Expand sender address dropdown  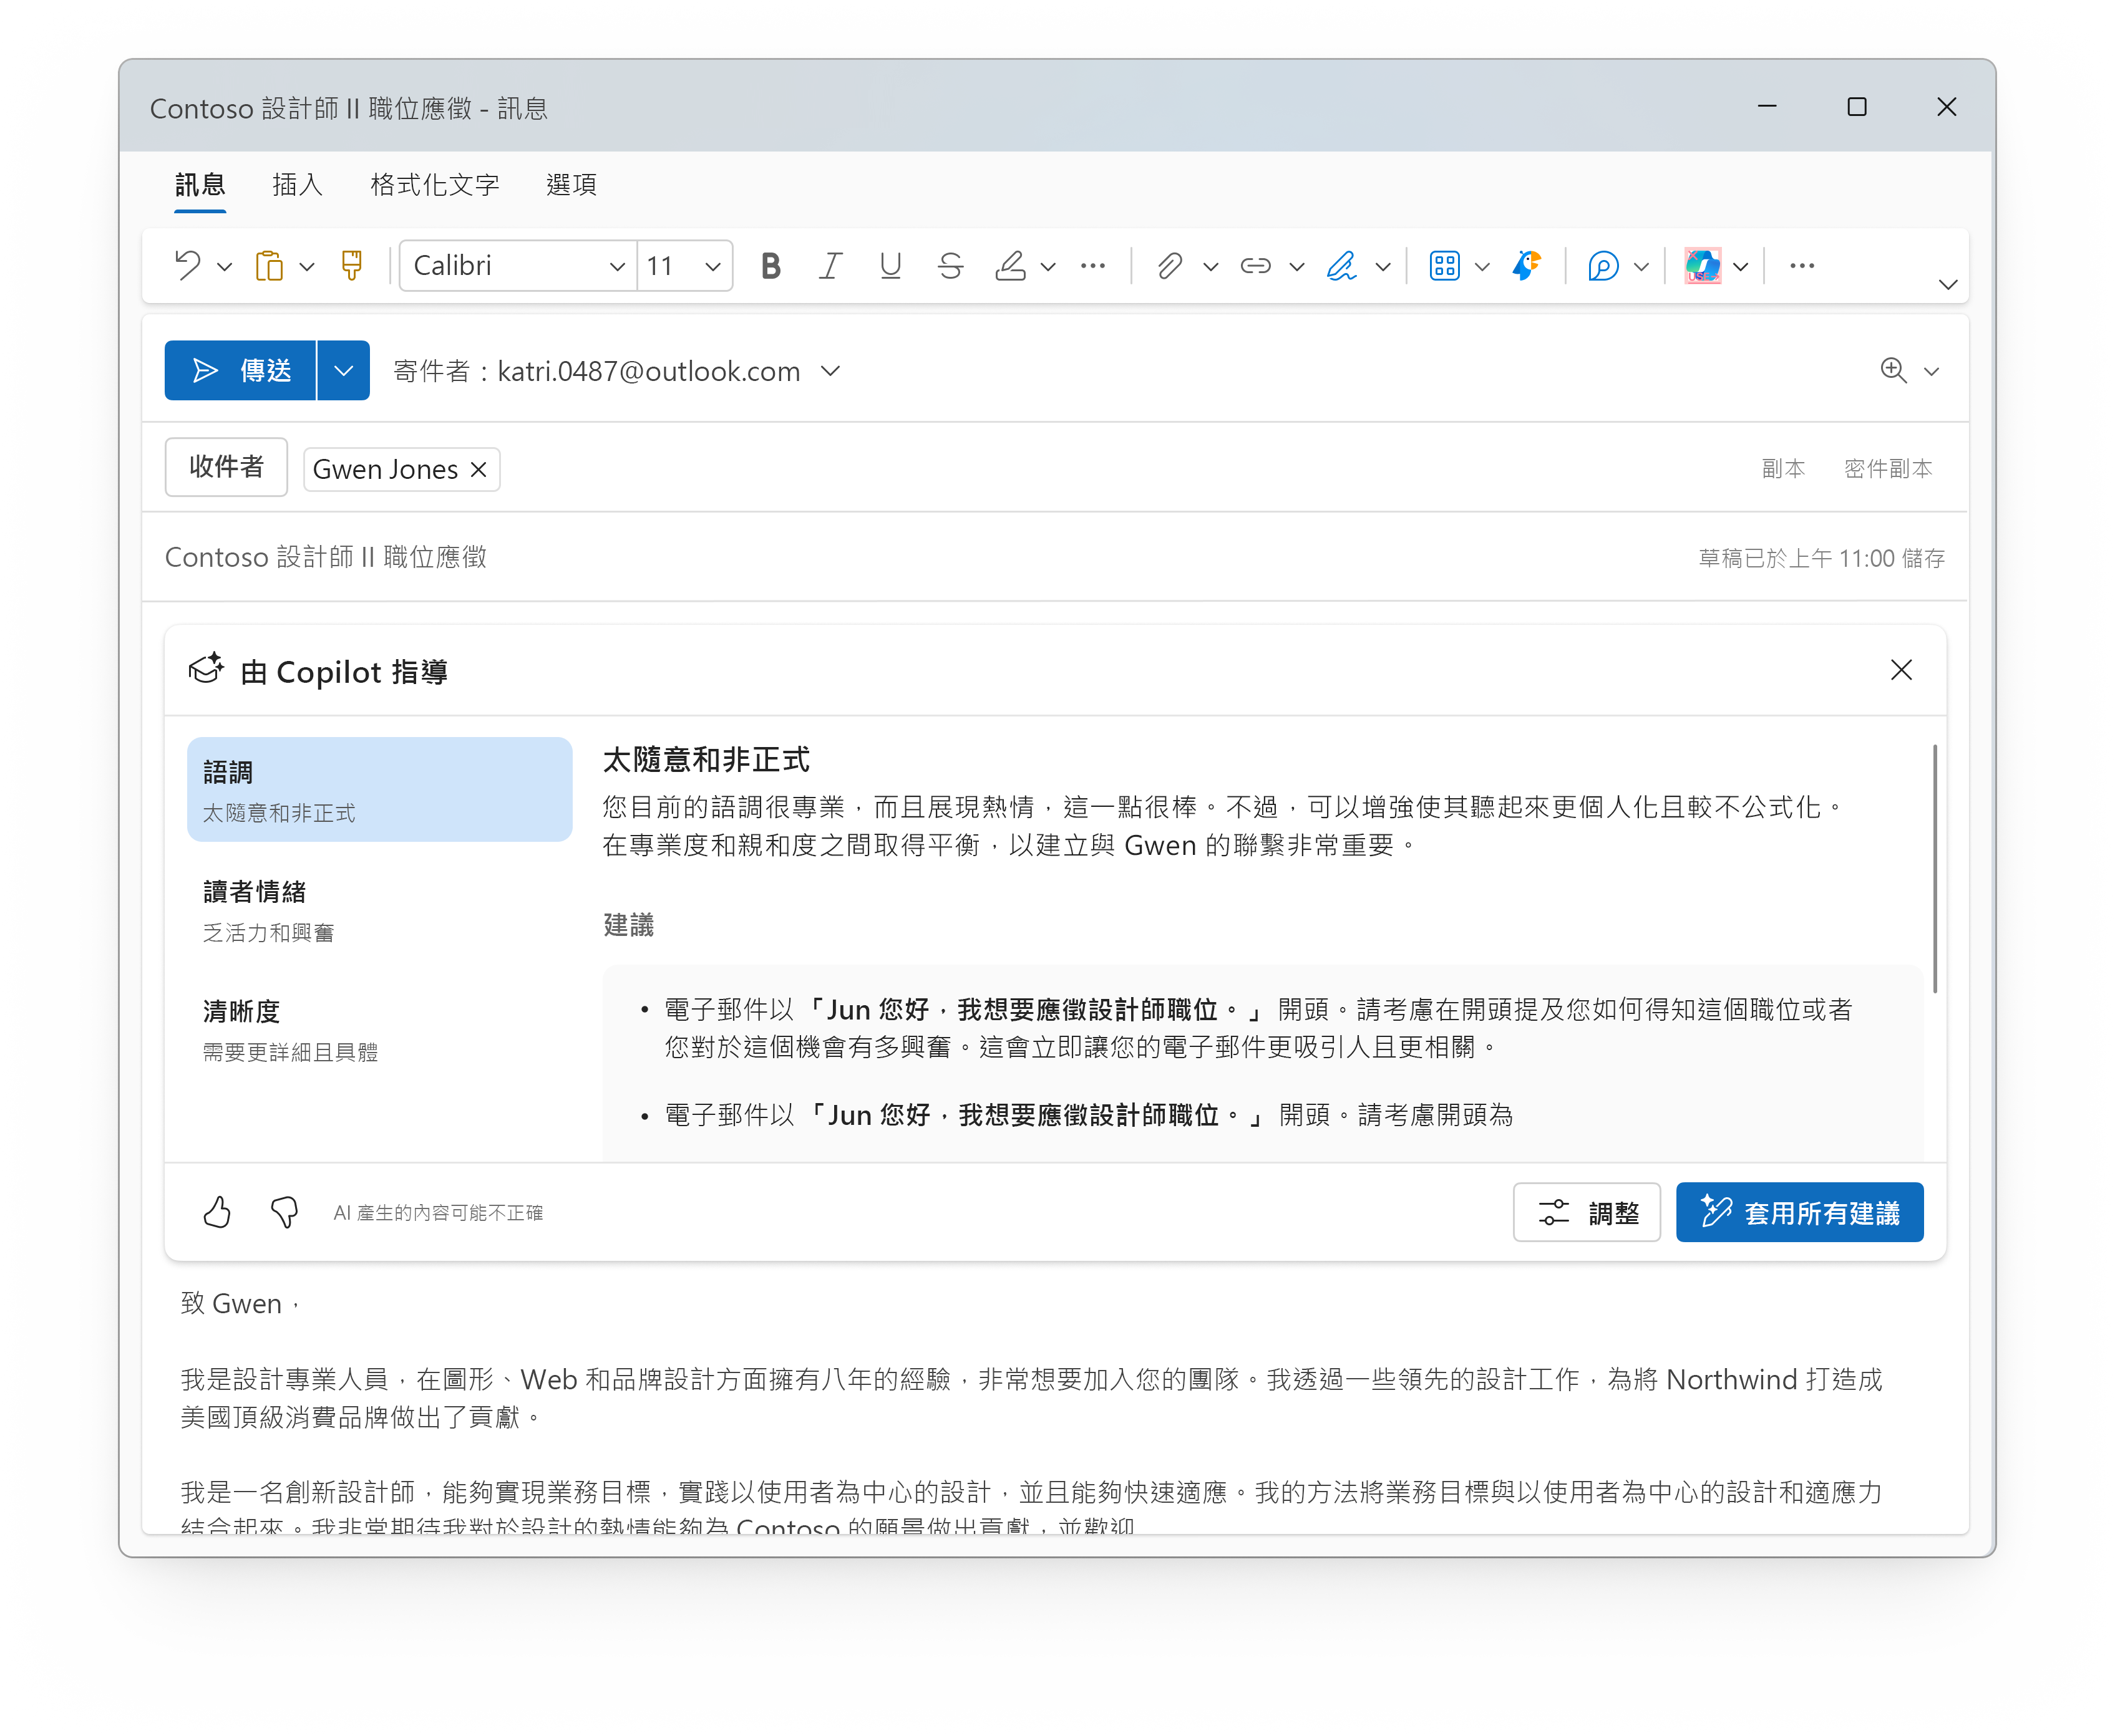click(x=830, y=371)
